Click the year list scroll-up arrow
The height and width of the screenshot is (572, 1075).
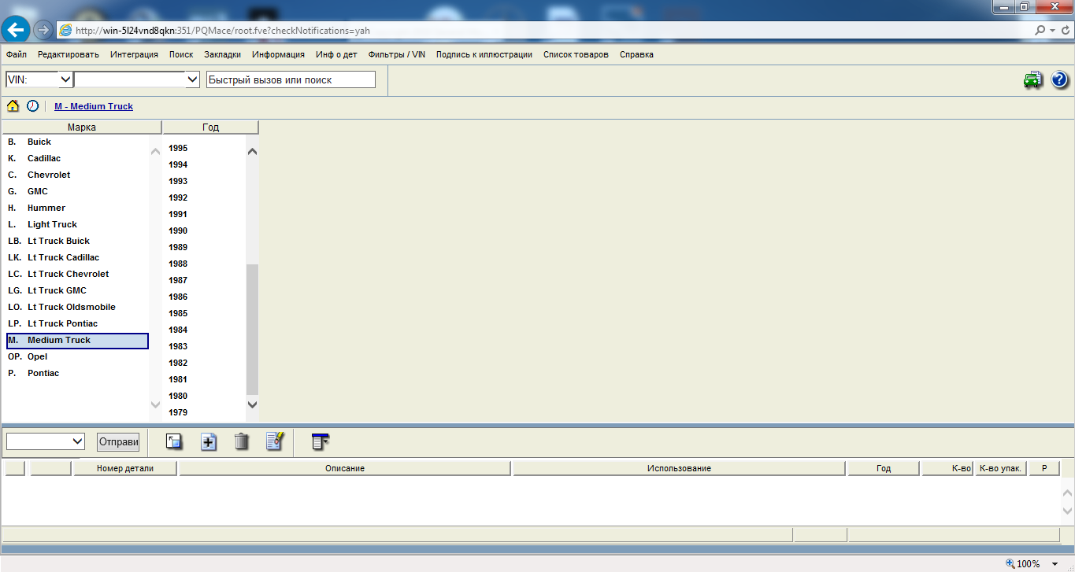coord(252,151)
